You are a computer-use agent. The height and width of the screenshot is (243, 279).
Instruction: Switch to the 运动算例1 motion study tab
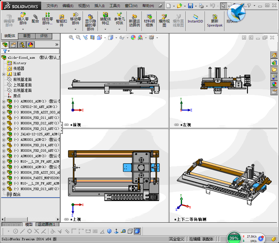46,224
